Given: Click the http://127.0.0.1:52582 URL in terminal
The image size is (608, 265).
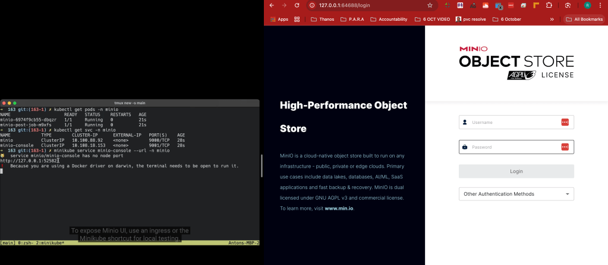Looking at the screenshot, I should [29, 161].
